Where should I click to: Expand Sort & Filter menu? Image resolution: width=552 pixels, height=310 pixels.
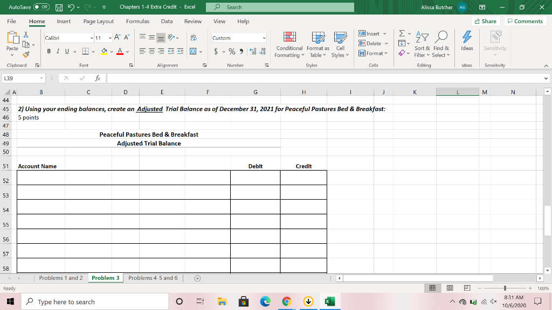click(x=422, y=45)
